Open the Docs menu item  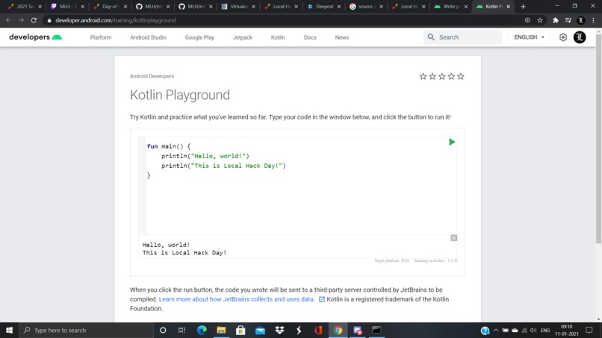(310, 37)
